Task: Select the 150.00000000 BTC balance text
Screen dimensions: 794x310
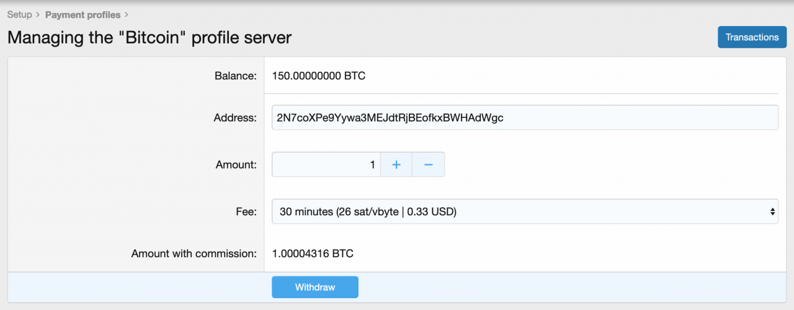Action: [x=319, y=76]
